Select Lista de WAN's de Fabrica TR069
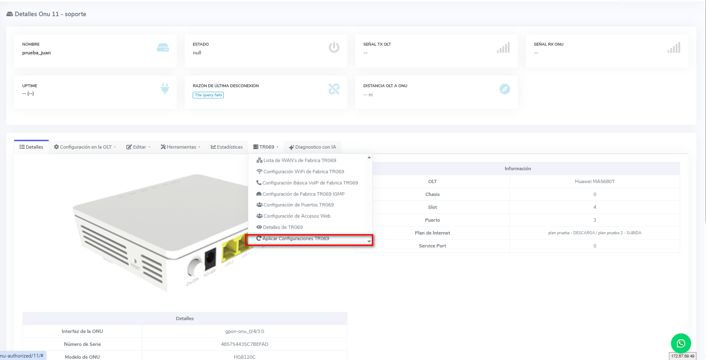The height and width of the screenshot is (360, 706). (300, 160)
